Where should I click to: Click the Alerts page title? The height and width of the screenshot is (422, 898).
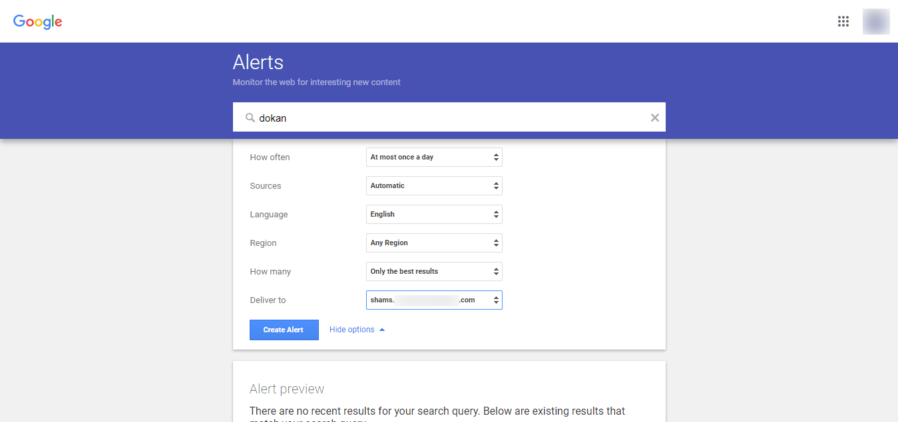click(258, 62)
